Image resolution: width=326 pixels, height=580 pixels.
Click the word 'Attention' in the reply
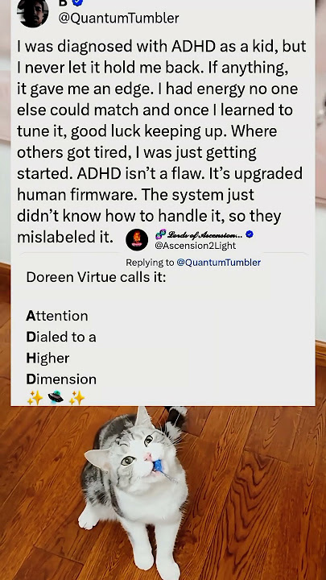[x=57, y=316]
